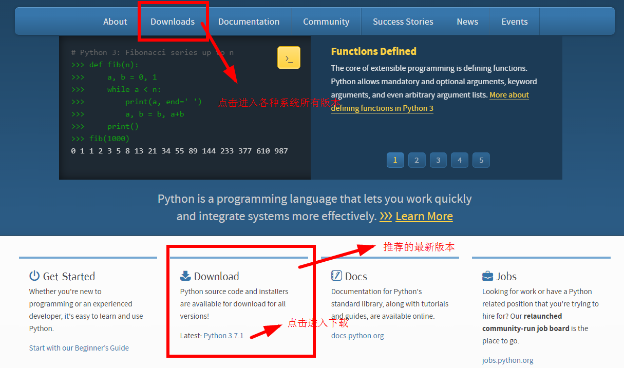Viewport: 624px width, 368px height.
Task: Open 'Start with our Beginner's Guide' link
Action: click(79, 348)
